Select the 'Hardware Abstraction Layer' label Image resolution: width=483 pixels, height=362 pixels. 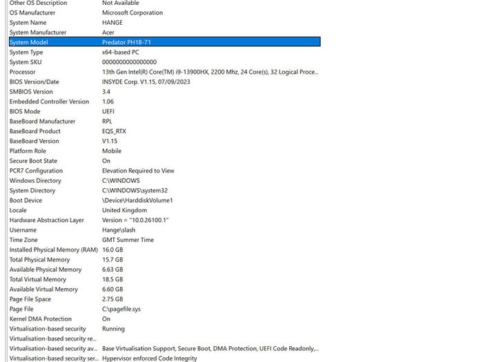(x=47, y=220)
